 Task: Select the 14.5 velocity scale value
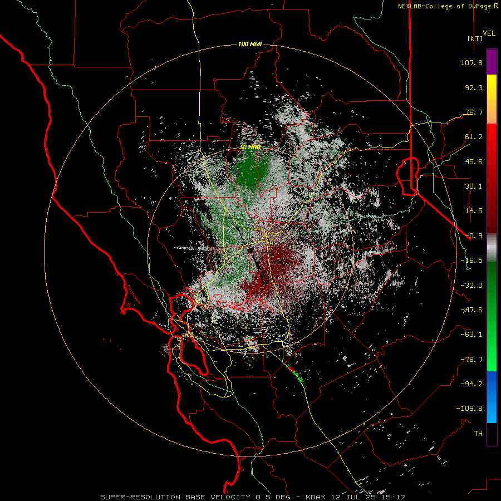474,211
